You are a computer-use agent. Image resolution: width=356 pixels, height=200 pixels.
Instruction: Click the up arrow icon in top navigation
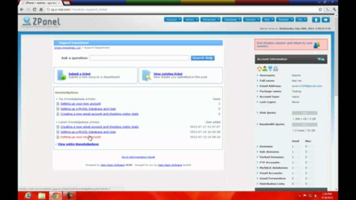pyautogui.click(x=316, y=20)
